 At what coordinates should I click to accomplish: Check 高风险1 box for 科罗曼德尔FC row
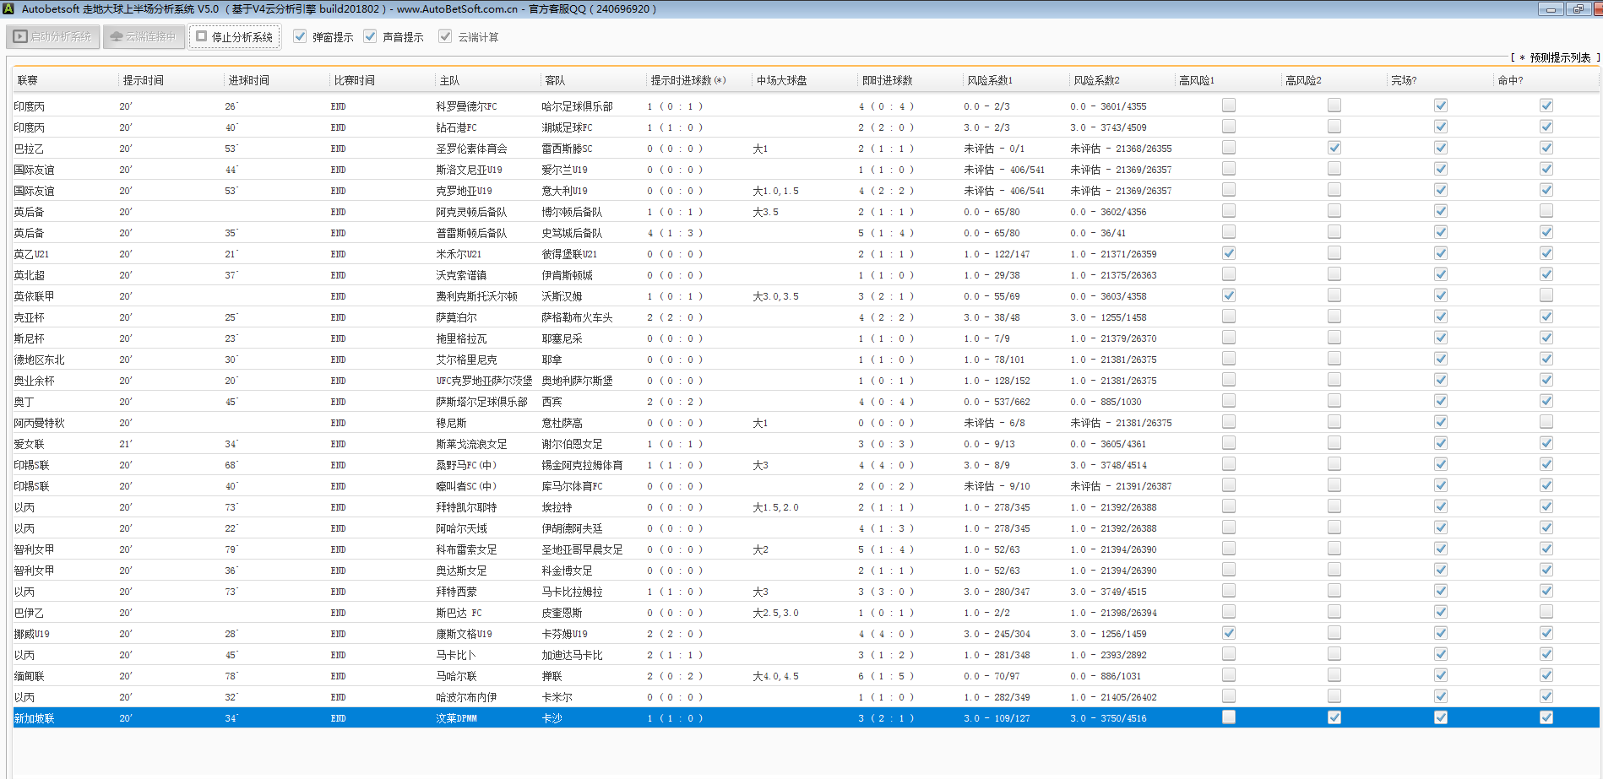1229,105
